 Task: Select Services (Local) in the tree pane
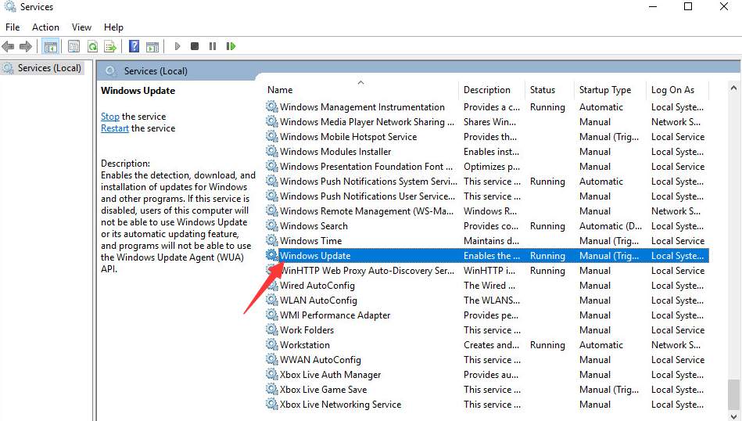49,68
